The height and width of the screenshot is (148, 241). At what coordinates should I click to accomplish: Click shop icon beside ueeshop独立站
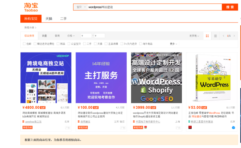pos(23,122)
